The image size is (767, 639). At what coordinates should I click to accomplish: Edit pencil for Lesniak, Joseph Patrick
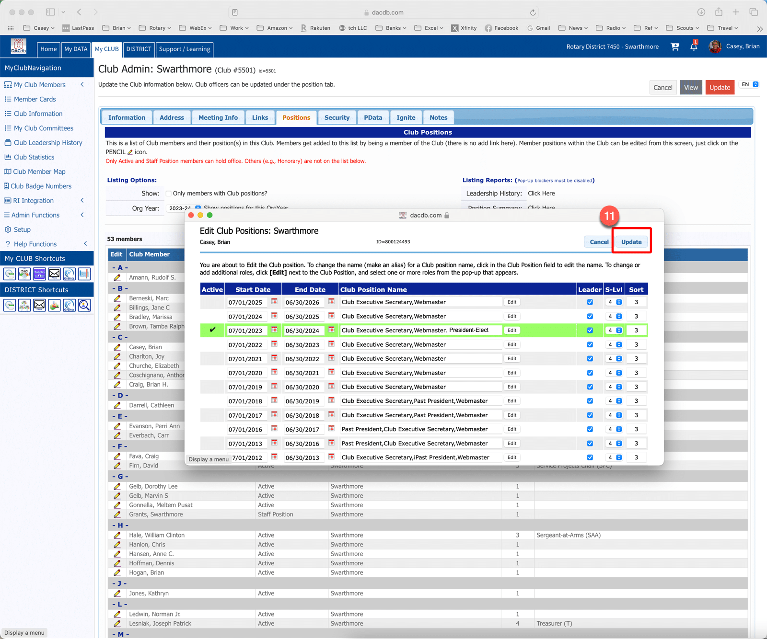tap(117, 624)
